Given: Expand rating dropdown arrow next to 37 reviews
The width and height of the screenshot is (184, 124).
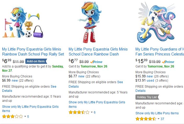Looking at the screenshot, I should coord(158,119).
